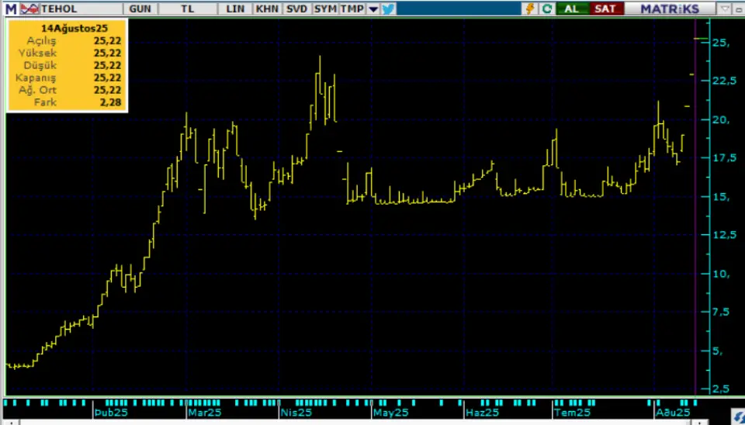The image size is (745, 425).
Task: Open the window menu triangle at top right
Action: tap(725, 9)
